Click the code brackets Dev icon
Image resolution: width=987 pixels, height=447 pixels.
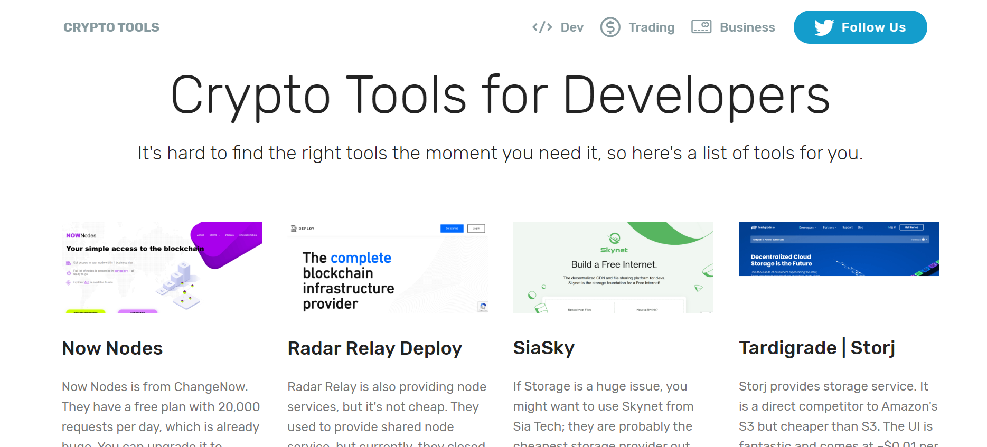[542, 27]
